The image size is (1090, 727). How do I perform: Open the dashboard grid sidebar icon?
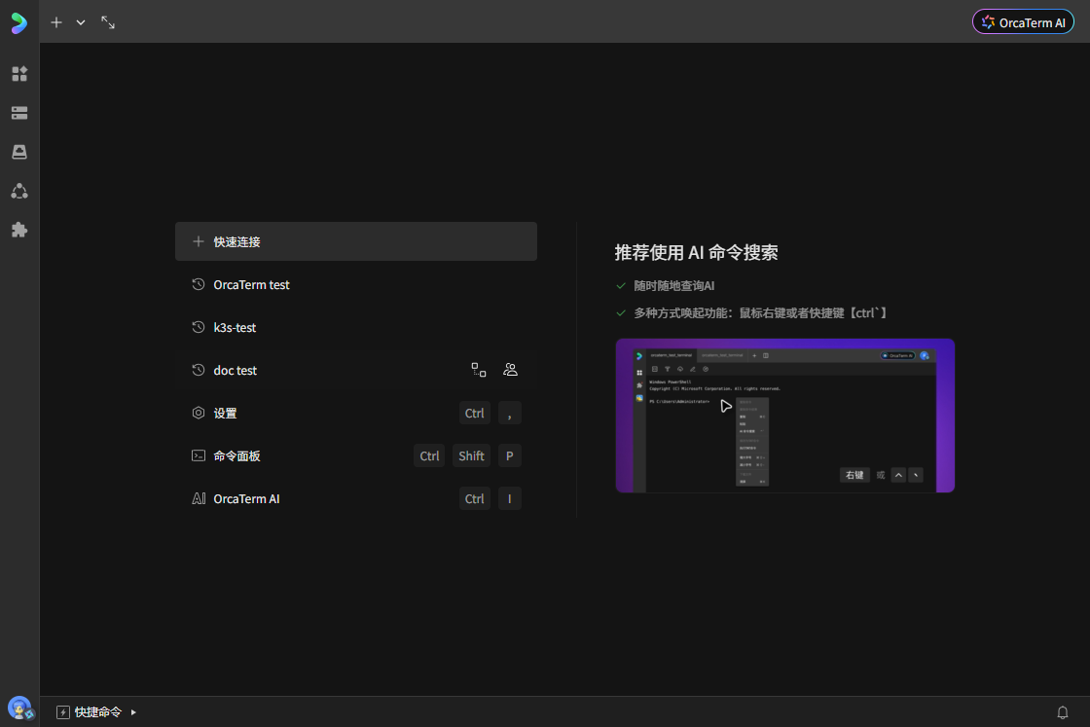click(19, 74)
